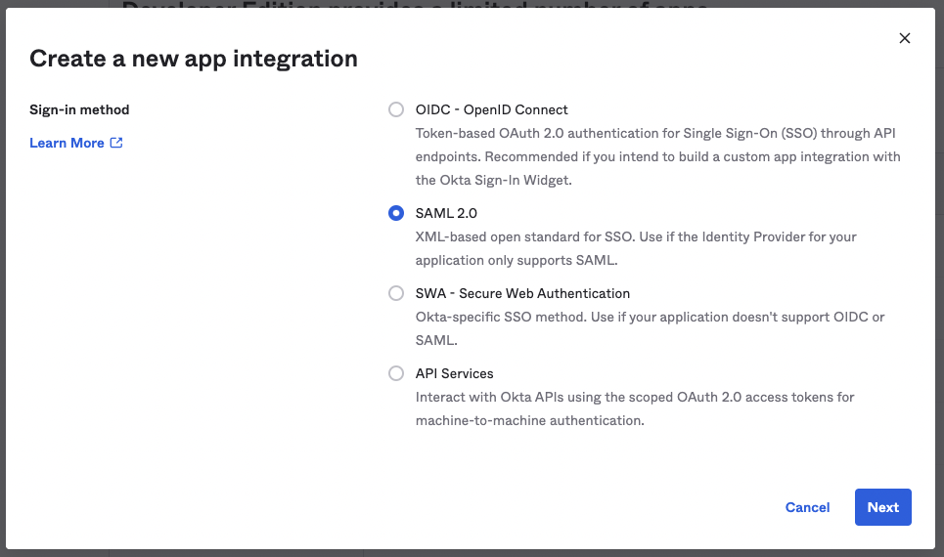Screen dimensions: 944x557
Task: Click the 'Create a new app integration' heading
Action: [194, 59]
